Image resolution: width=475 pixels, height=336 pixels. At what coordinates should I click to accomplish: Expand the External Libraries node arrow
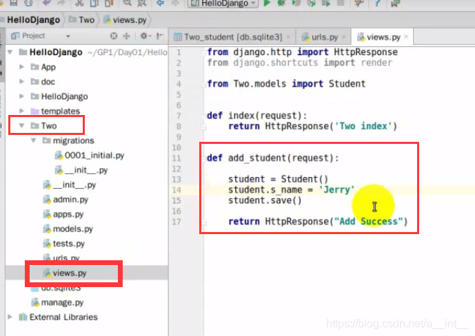10,317
